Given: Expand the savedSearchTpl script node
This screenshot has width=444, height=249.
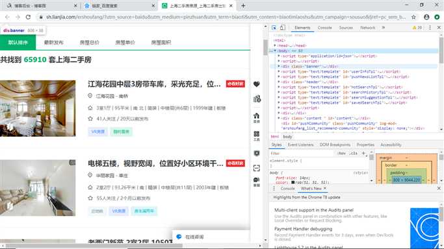Looking at the screenshot, I should pyautogui.click(x=279, y=102).
